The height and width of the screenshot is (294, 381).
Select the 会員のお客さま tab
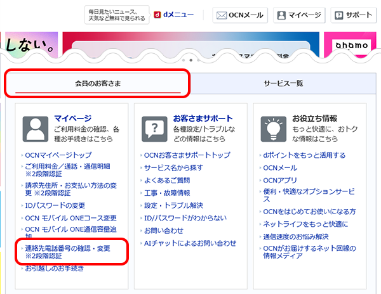click(x=97, y=84)
